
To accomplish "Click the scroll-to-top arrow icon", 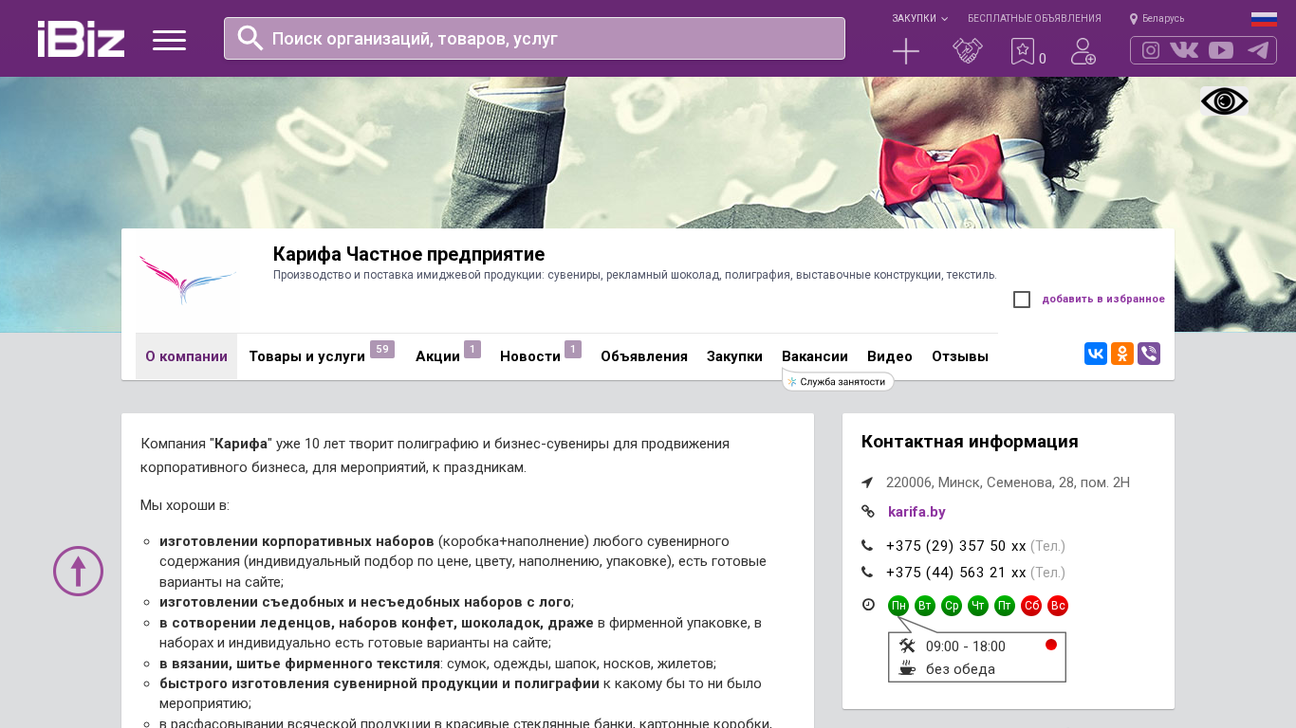I will click(78, 571).
